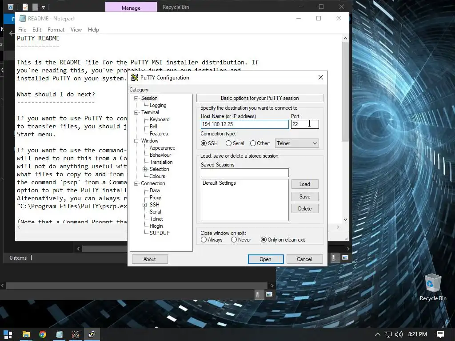
Task: Open the Telnet protocol dropdown
Action: point(297,143)
